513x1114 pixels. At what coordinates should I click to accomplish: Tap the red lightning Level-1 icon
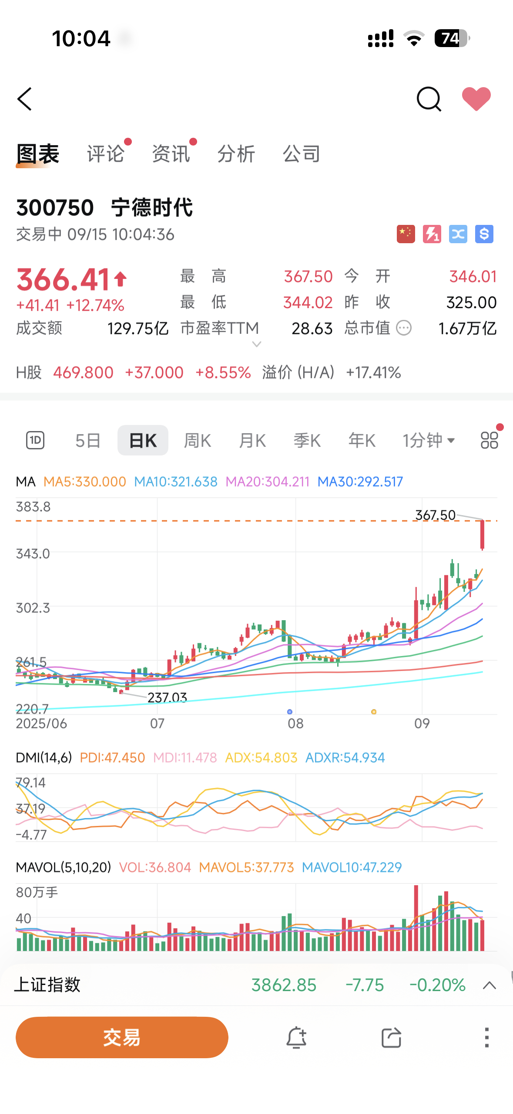tap(432, 234)
